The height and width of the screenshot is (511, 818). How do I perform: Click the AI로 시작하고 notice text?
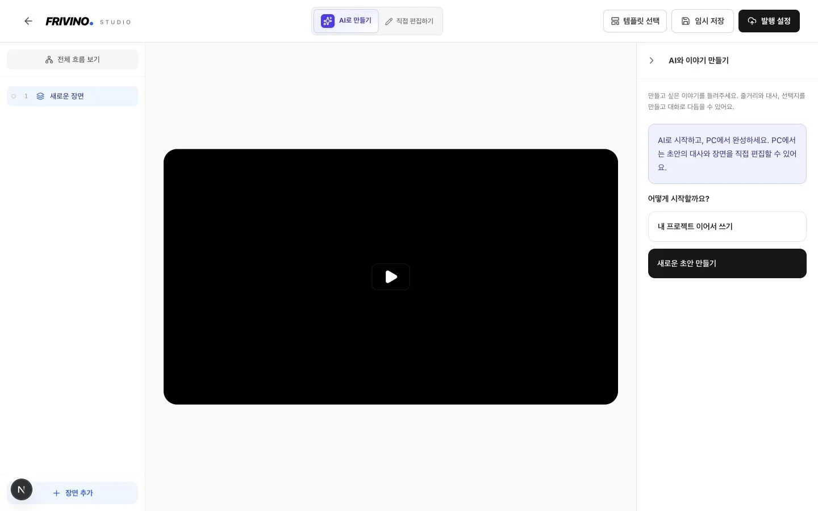727,154
